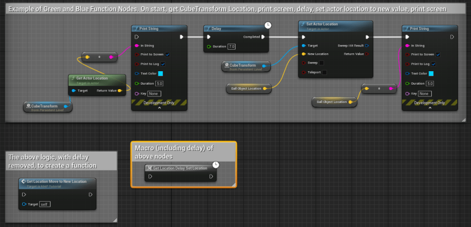Viewport: 471px width, 227px height.
Task: Click the Completed exec output pin on Delay
Action: pyautogui.click(x=264, y=37)
